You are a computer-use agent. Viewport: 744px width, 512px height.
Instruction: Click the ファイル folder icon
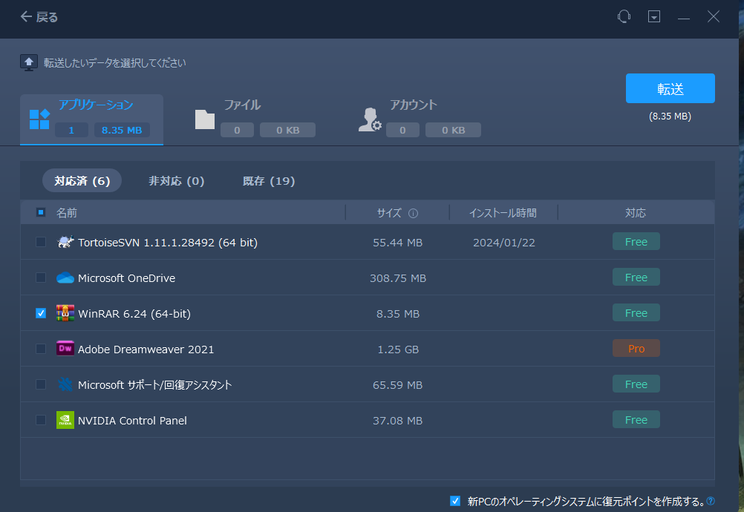click(204, 119)
